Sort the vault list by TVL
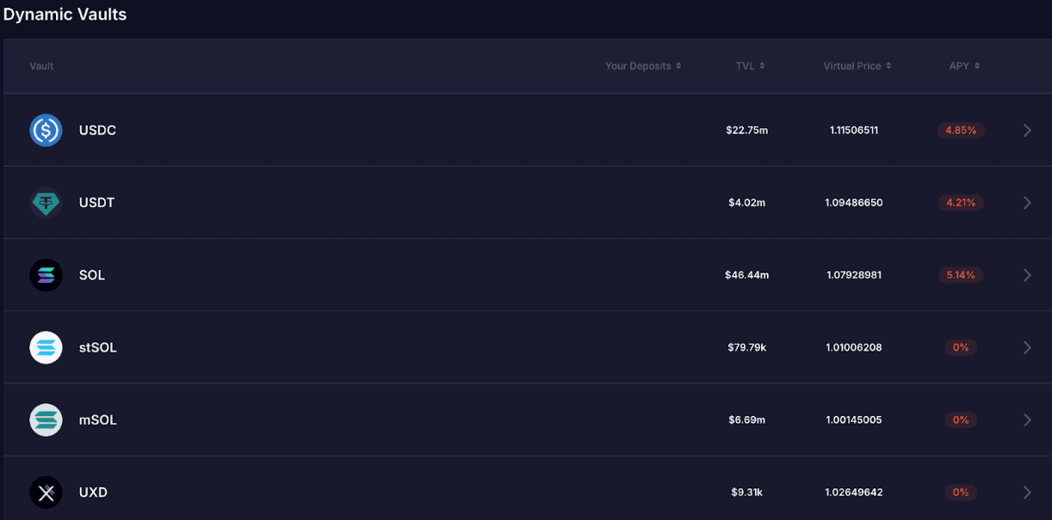The image size is (1052, 520). pyautogui.click(x=750, y=66)
